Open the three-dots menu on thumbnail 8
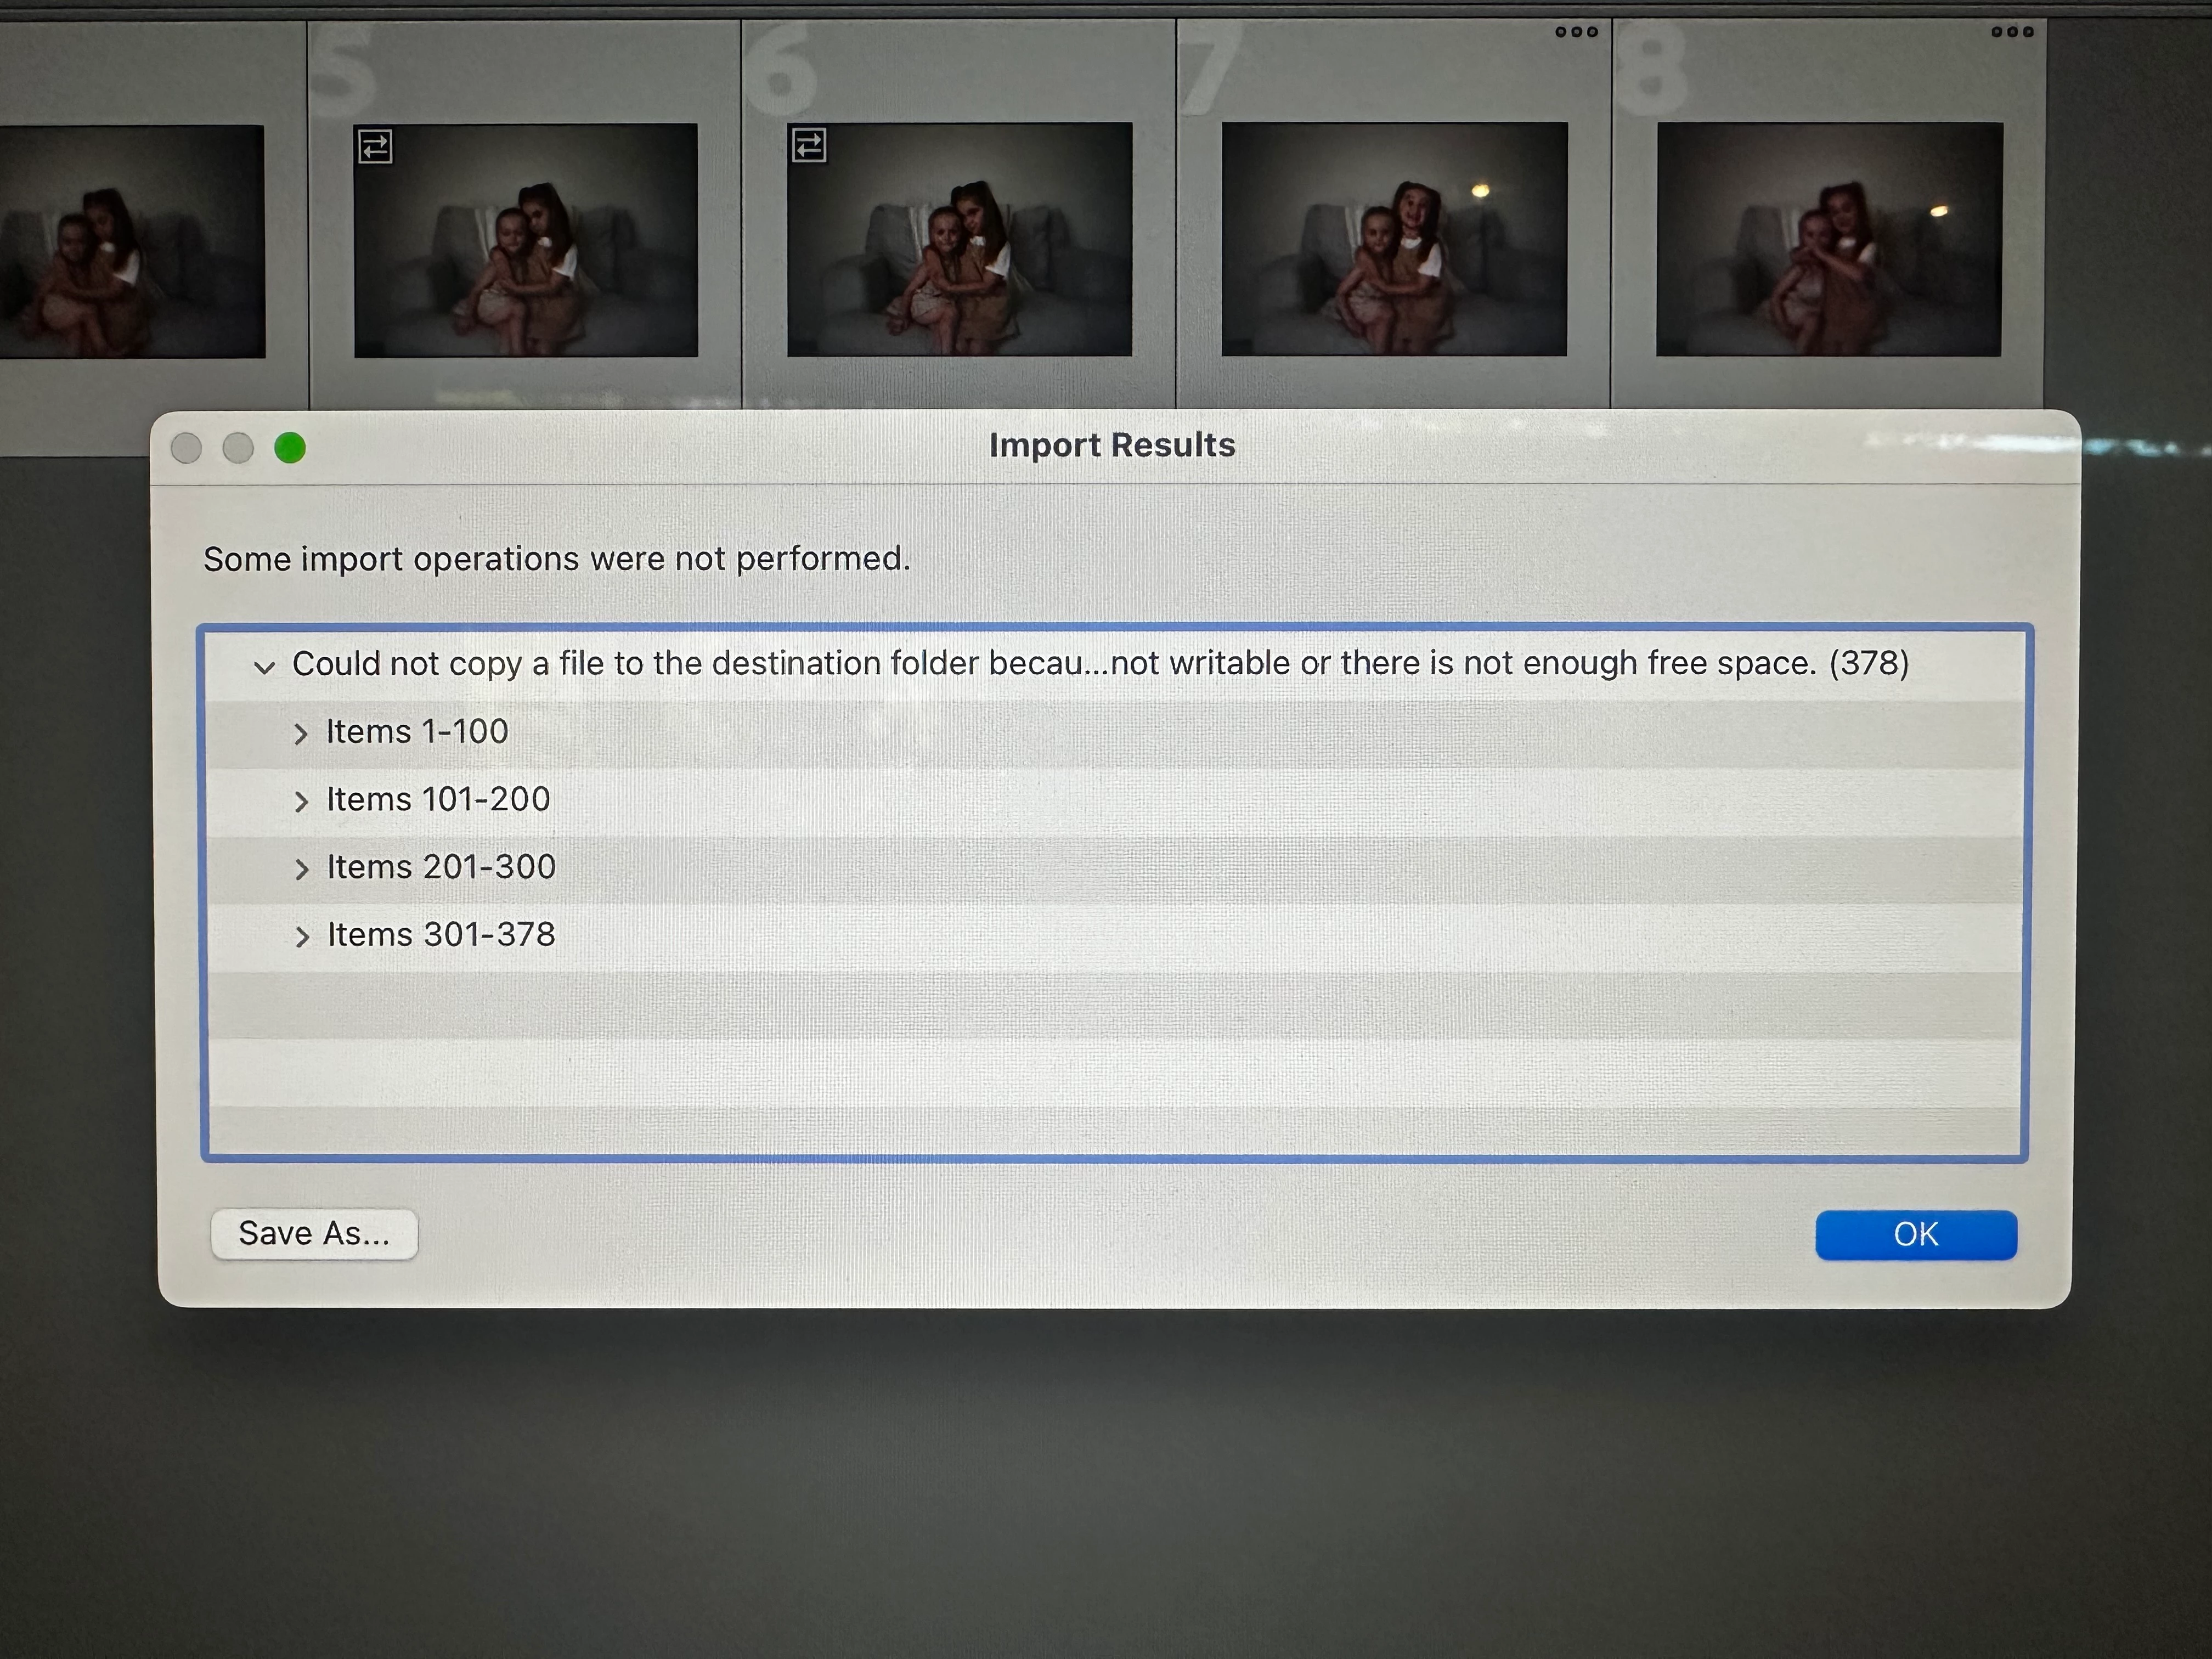 (2012, 32)
